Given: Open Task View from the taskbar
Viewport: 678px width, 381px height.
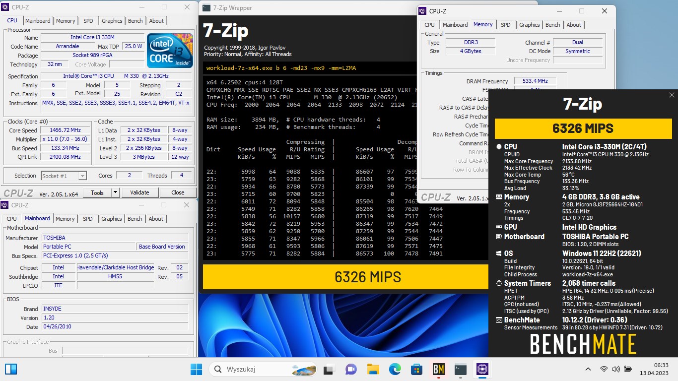Looking at the screenshot, I should pyautogui.click(x=329, y=369).
